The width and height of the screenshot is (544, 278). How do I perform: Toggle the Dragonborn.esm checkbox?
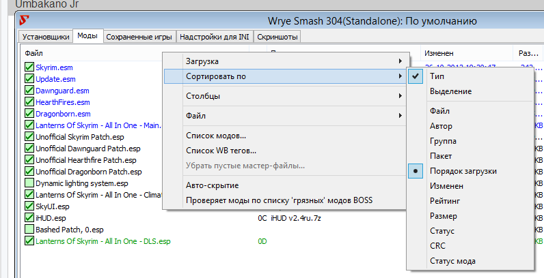[x=29, y=113]
